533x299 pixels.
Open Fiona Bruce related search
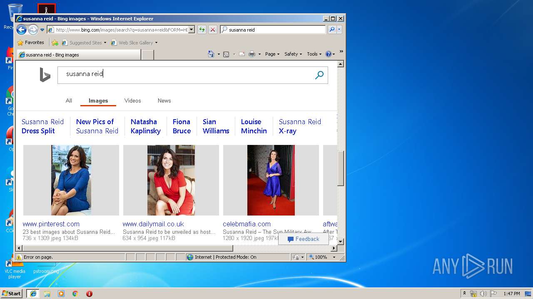click(x=182, y=126)
